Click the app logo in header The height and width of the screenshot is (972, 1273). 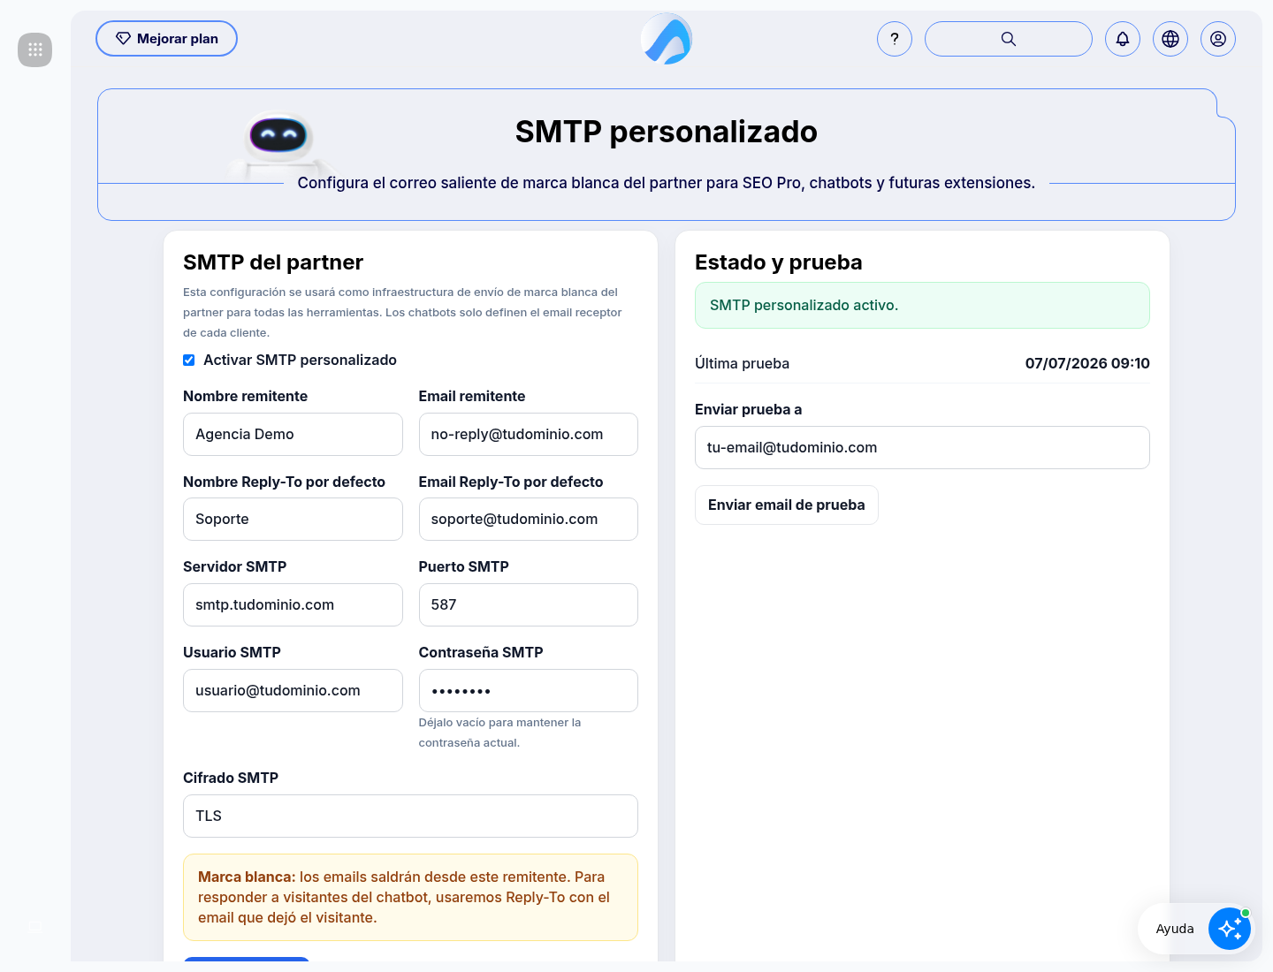(x=667, y=39)
